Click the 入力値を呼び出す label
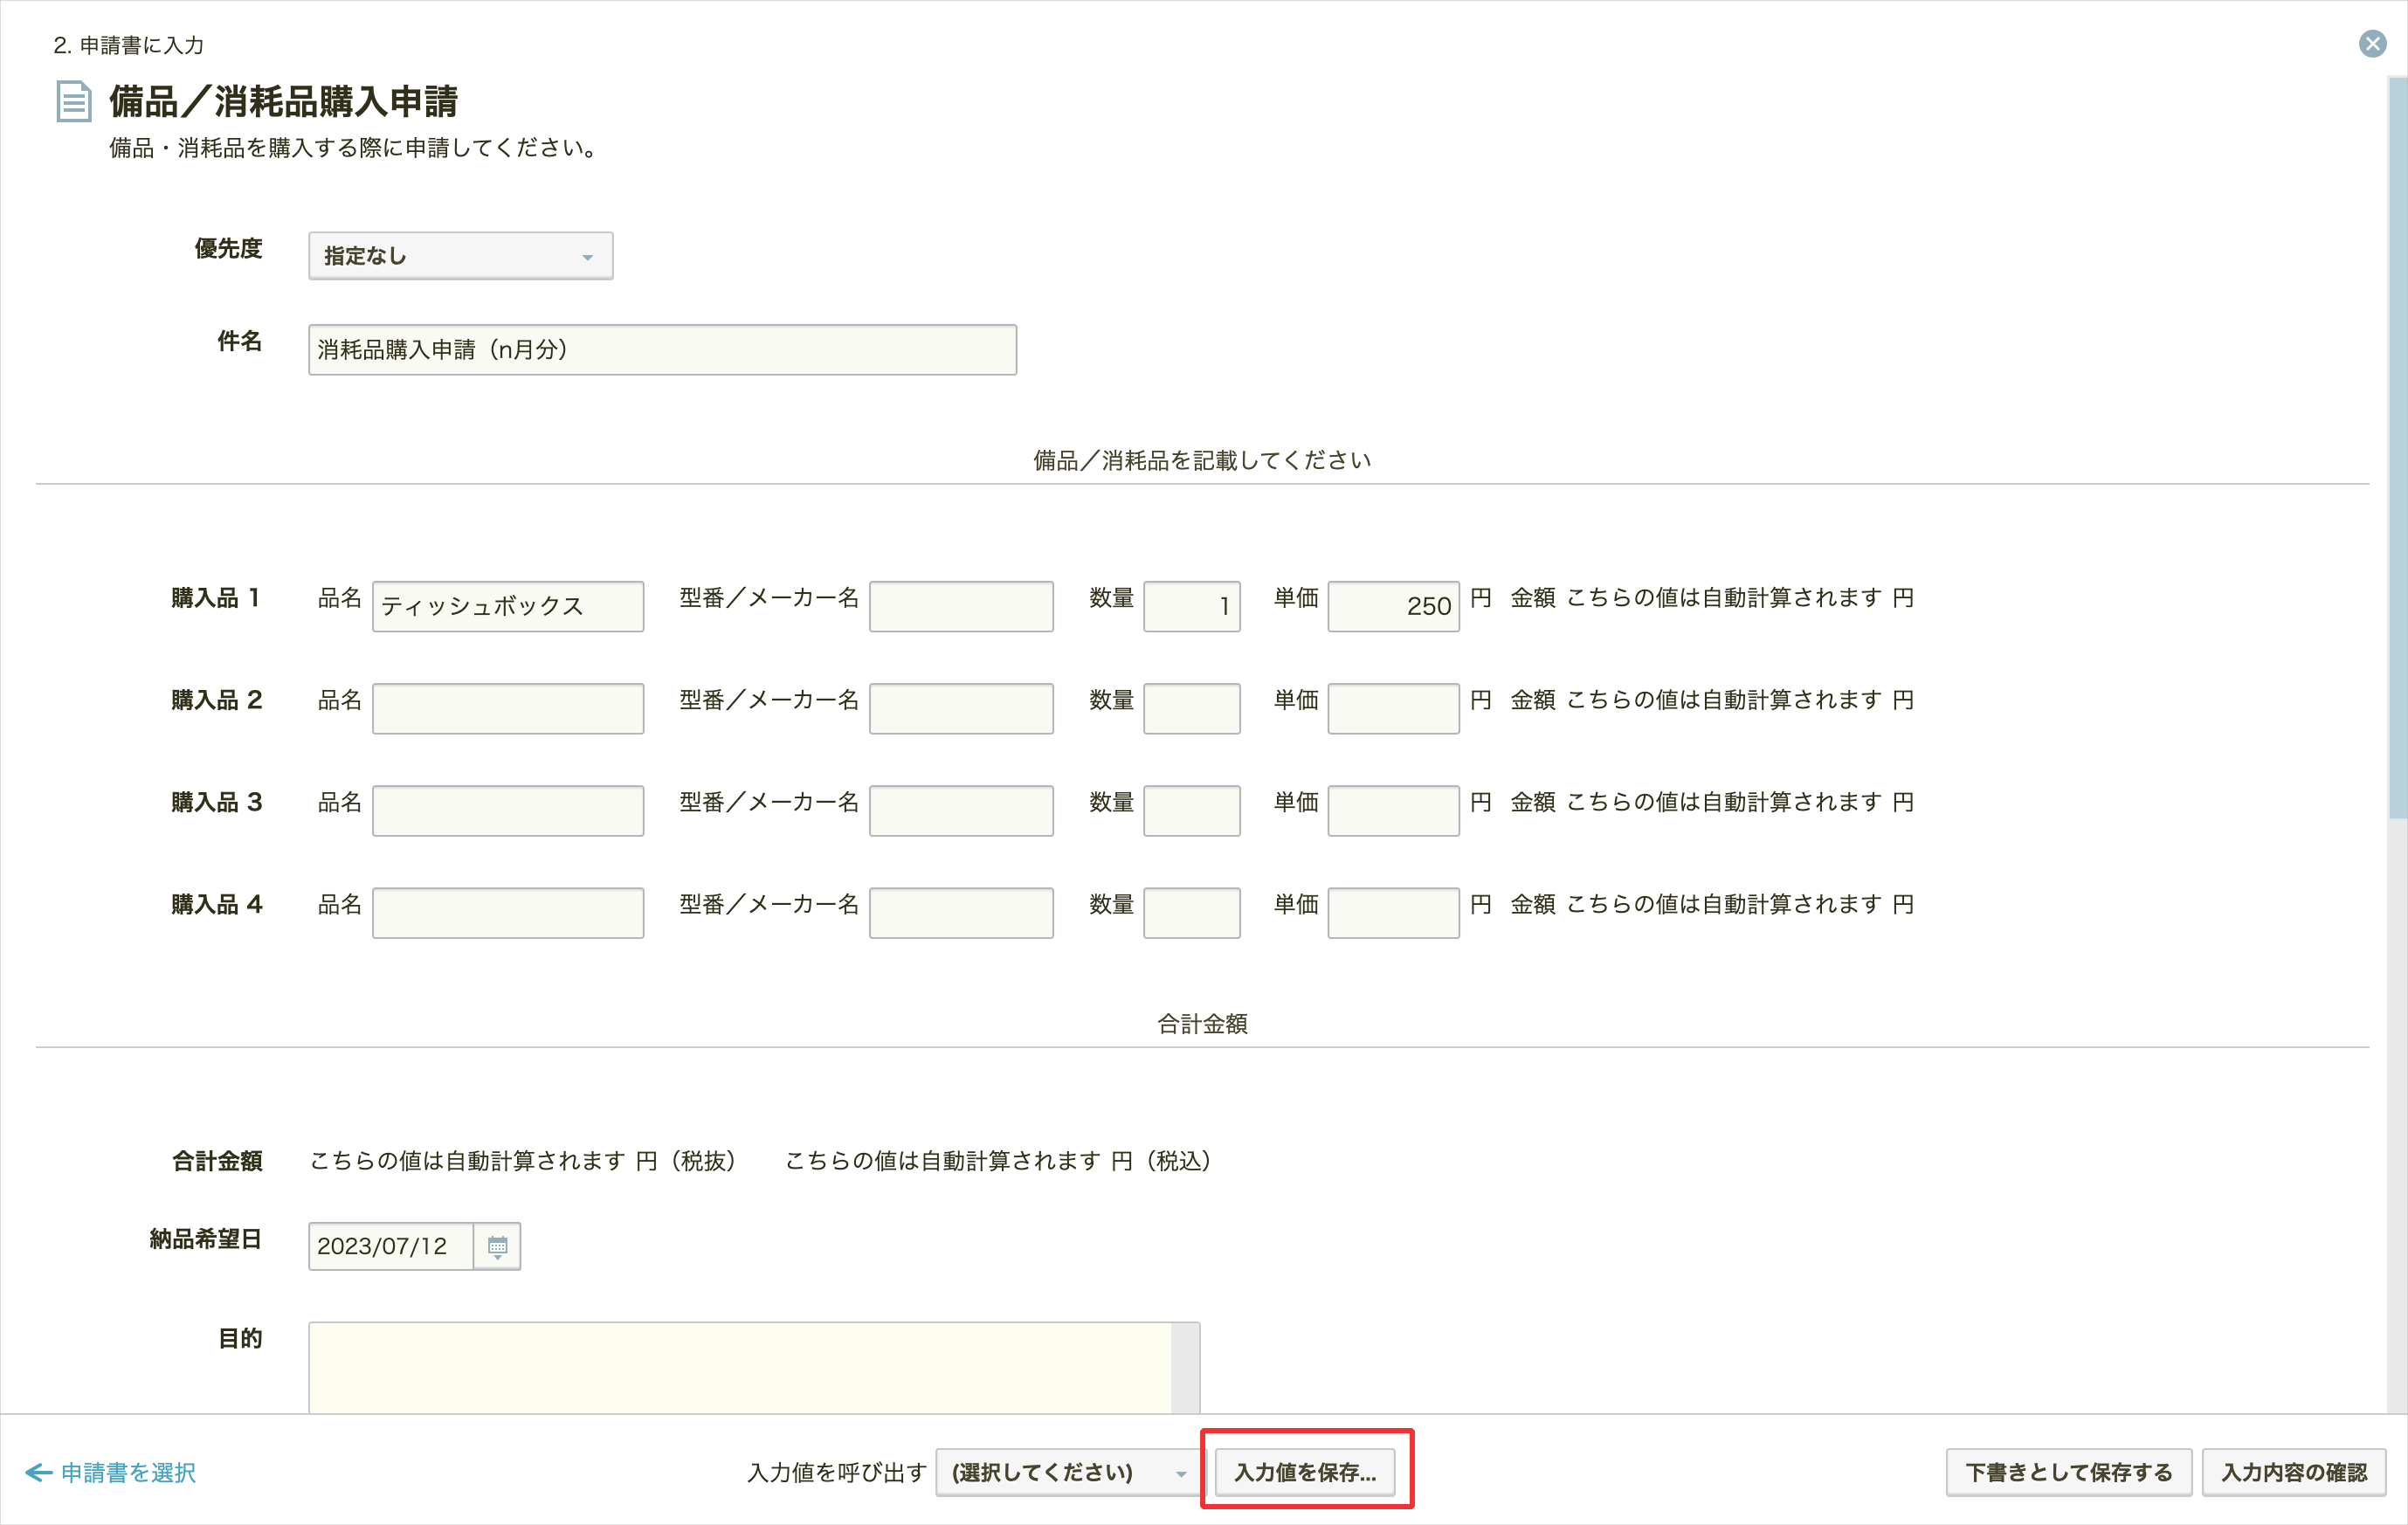This screenshot has height=1525, width=2408. [837, 1472]
